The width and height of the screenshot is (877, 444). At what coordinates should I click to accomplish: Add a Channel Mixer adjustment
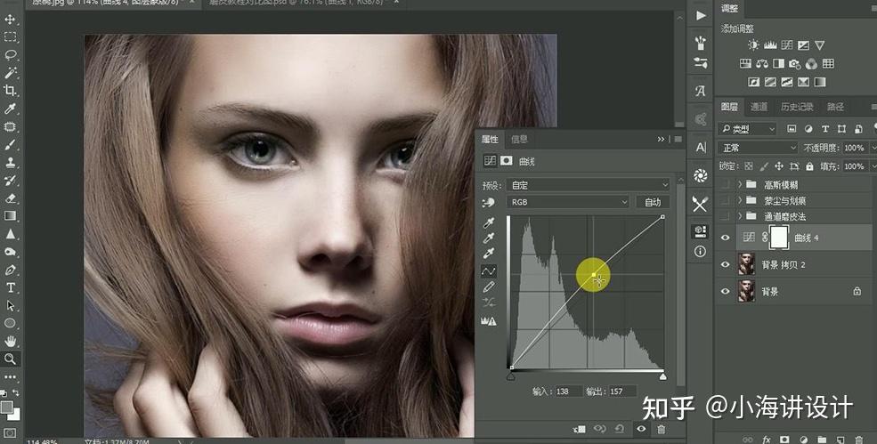pyautogui.click(x=812, y=64)
